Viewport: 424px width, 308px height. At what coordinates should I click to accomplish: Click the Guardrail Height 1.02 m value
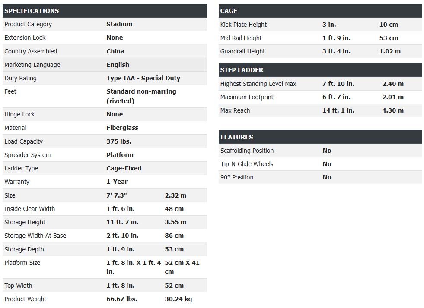pyautogui.click(x=390, y=51)
